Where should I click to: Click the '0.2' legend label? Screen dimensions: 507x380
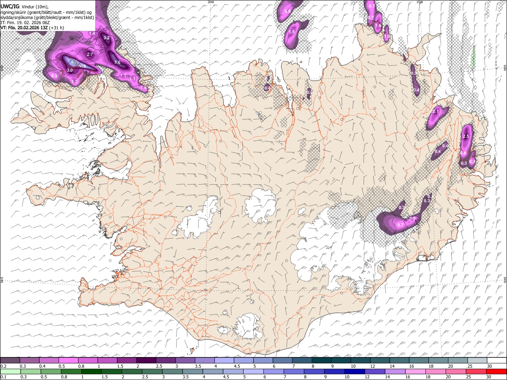click(x=3, y=367)
